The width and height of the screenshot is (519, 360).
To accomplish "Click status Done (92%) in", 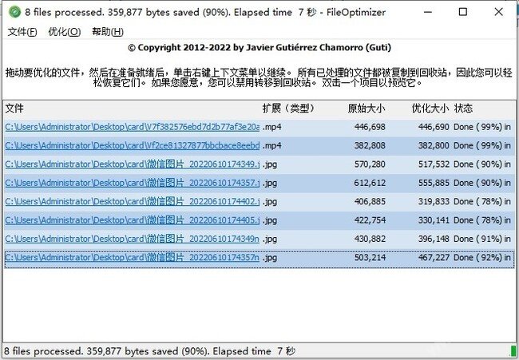I will pyautogui.click(x=482, y=257).
